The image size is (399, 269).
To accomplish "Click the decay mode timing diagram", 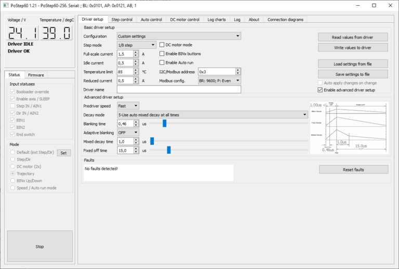I will coord(350,129).
